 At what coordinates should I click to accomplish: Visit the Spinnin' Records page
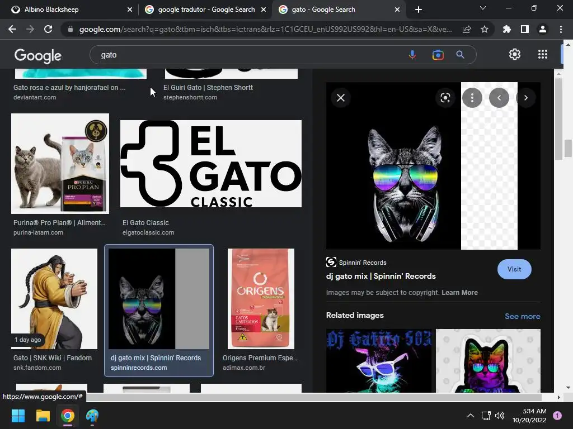[514, 269]
